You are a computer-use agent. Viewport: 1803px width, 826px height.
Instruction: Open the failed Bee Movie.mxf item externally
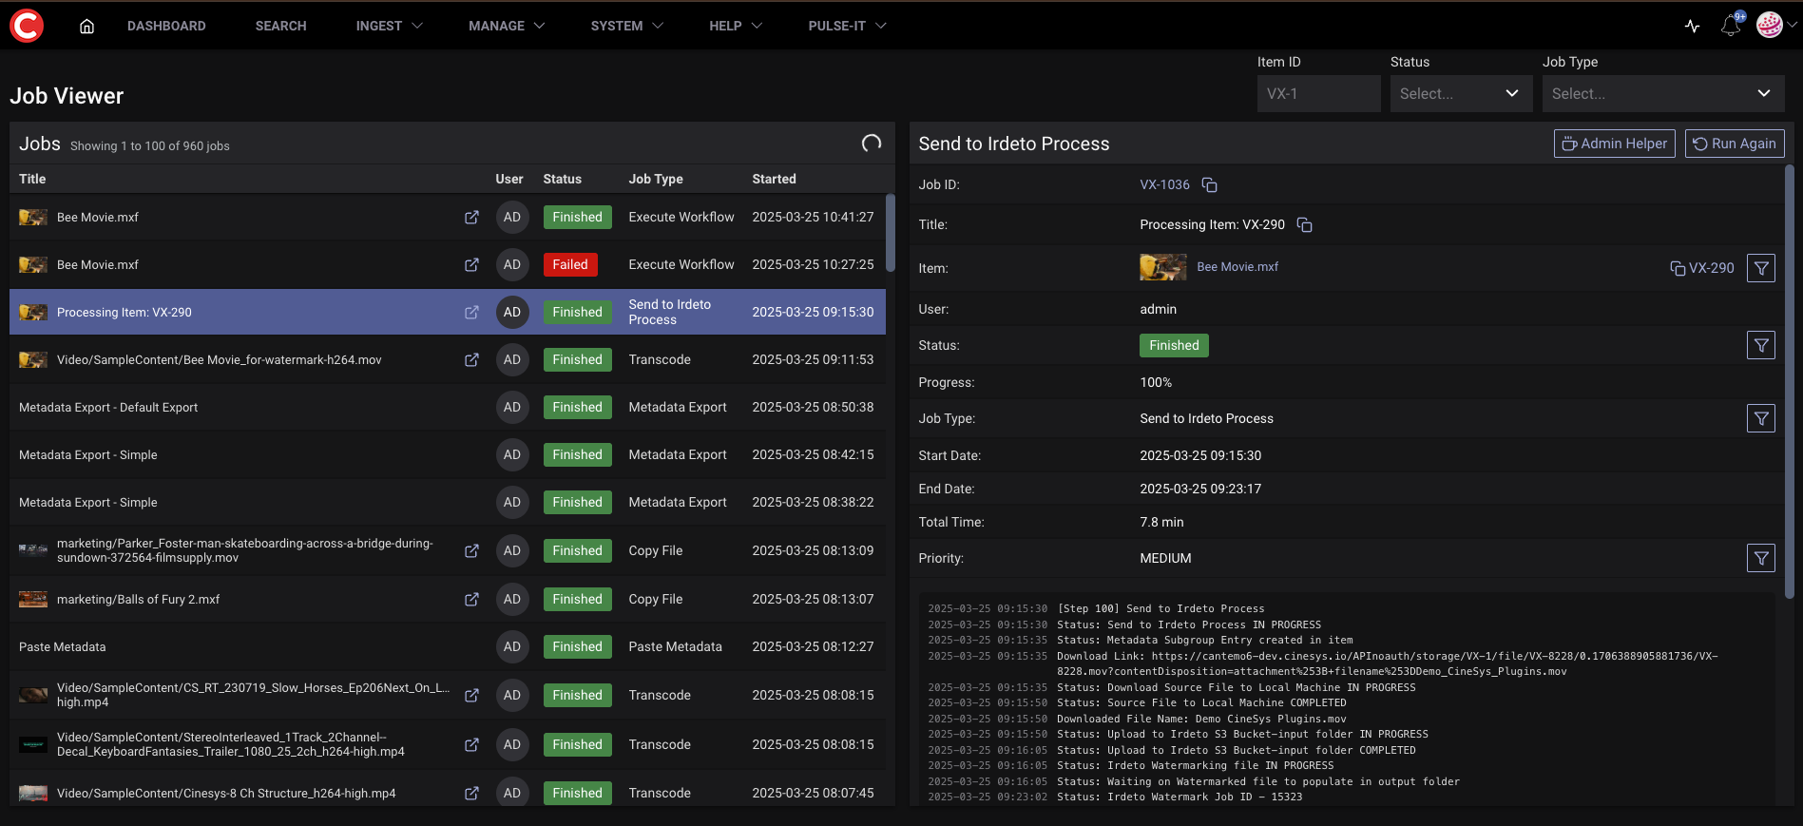[471, 265]
